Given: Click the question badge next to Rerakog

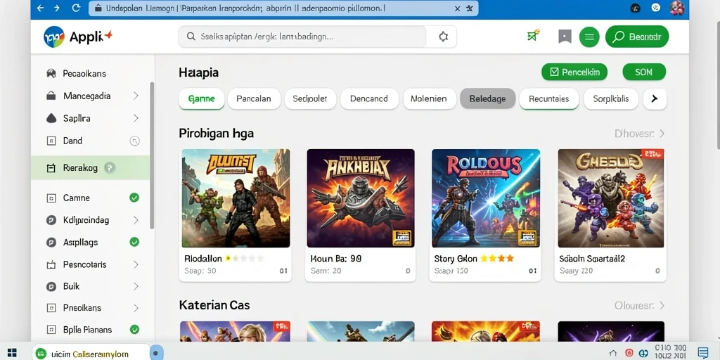Looking at the screenshot, I should pos(109,168).
